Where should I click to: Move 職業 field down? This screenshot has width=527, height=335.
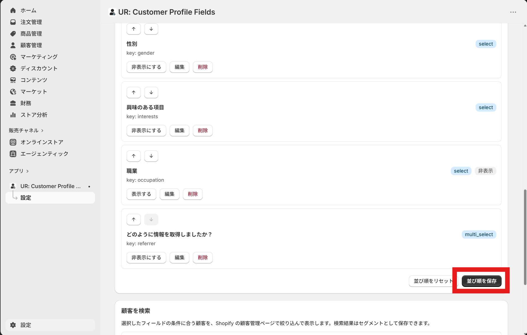pyautogui.click(x=151, y=156)
